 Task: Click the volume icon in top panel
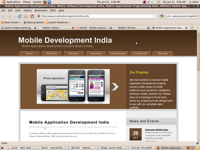(x=152, y=2)
